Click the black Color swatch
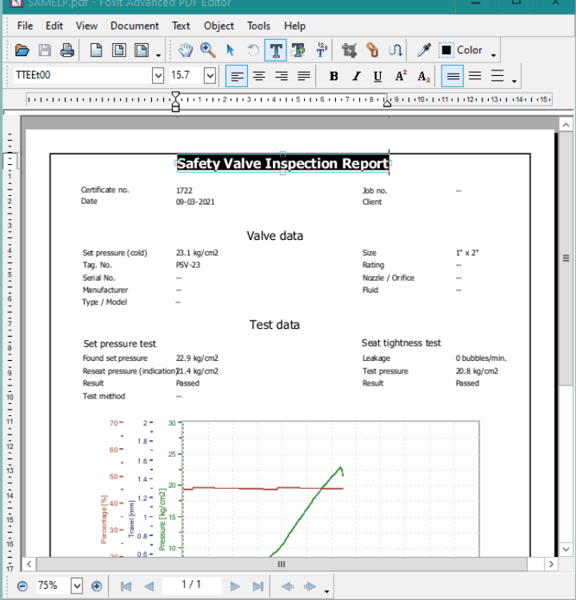The width and height of the screenshot is (576, 600). tap(446, 50)
